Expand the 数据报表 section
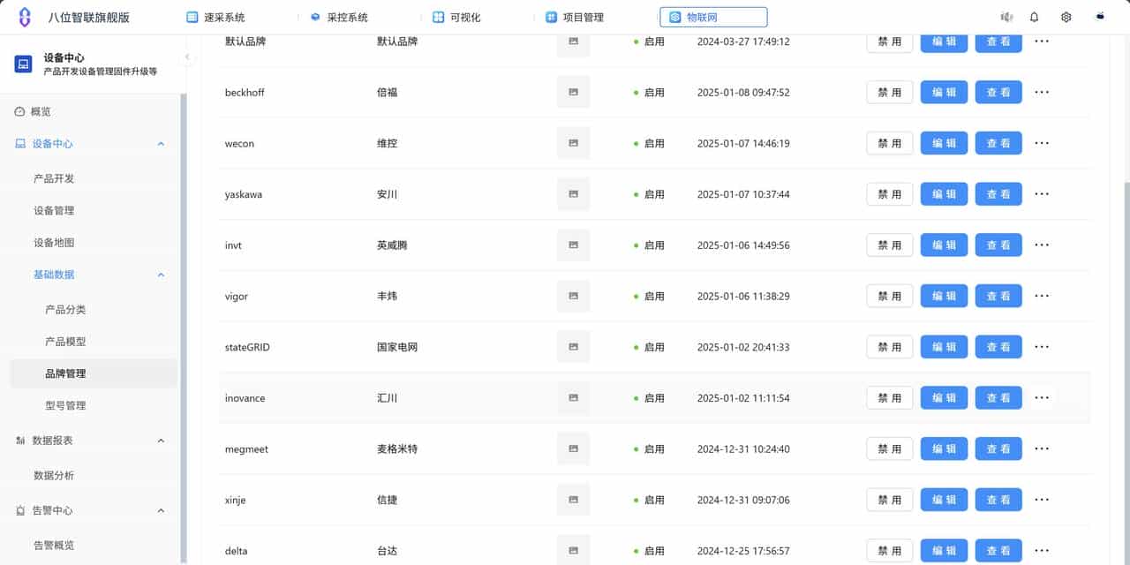 tap(161, 441)
